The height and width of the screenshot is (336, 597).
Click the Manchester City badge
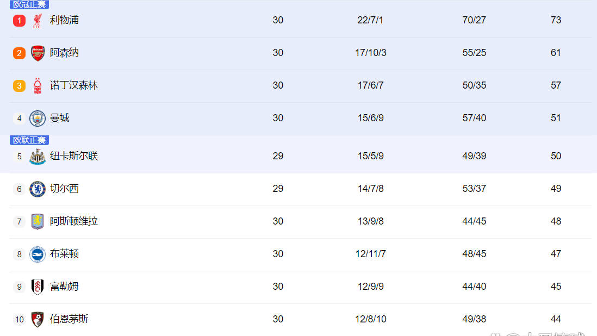(38, 119)
